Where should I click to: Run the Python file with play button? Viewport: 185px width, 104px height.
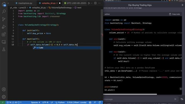(89, 3)
